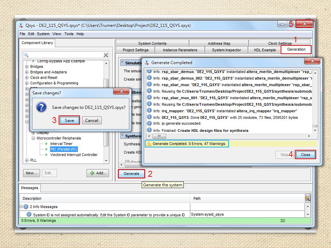Click the New... component button
Screen dimensions: 331x248
coord(31,173)
